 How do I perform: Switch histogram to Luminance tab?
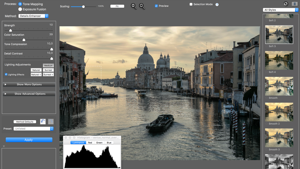click(78, 143)
